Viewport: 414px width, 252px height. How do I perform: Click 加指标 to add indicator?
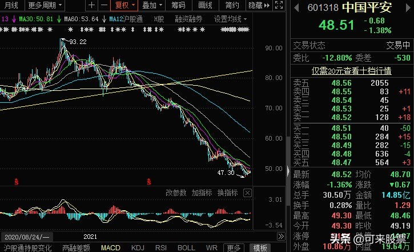point(202,193)
